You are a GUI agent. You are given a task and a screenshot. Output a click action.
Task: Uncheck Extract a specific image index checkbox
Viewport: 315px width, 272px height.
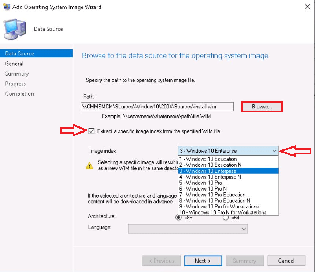[92, 131]
